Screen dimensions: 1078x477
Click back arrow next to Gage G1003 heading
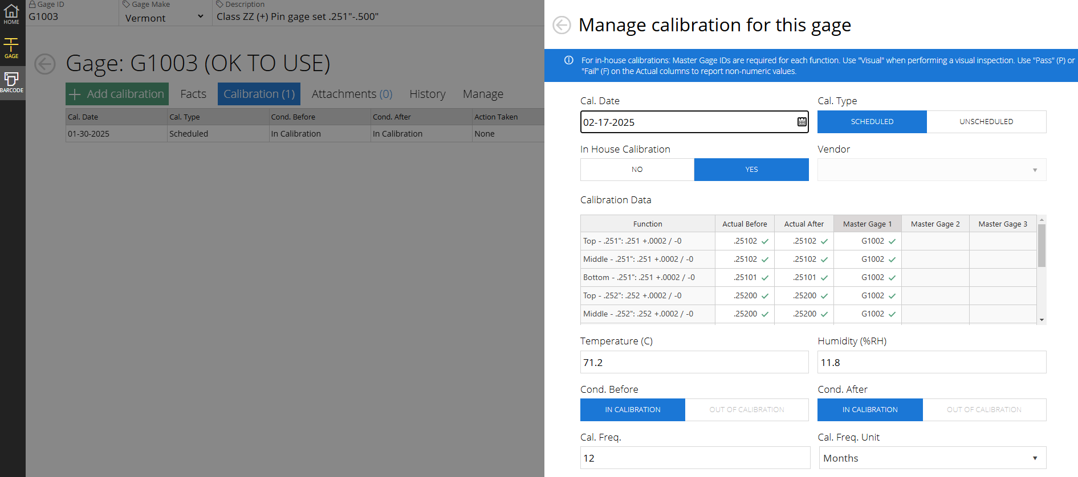pyautogui.click(x=45, y=64)
